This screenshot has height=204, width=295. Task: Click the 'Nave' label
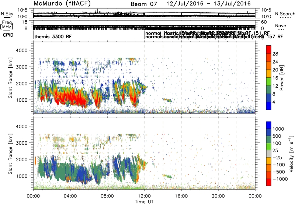[281, 25]
